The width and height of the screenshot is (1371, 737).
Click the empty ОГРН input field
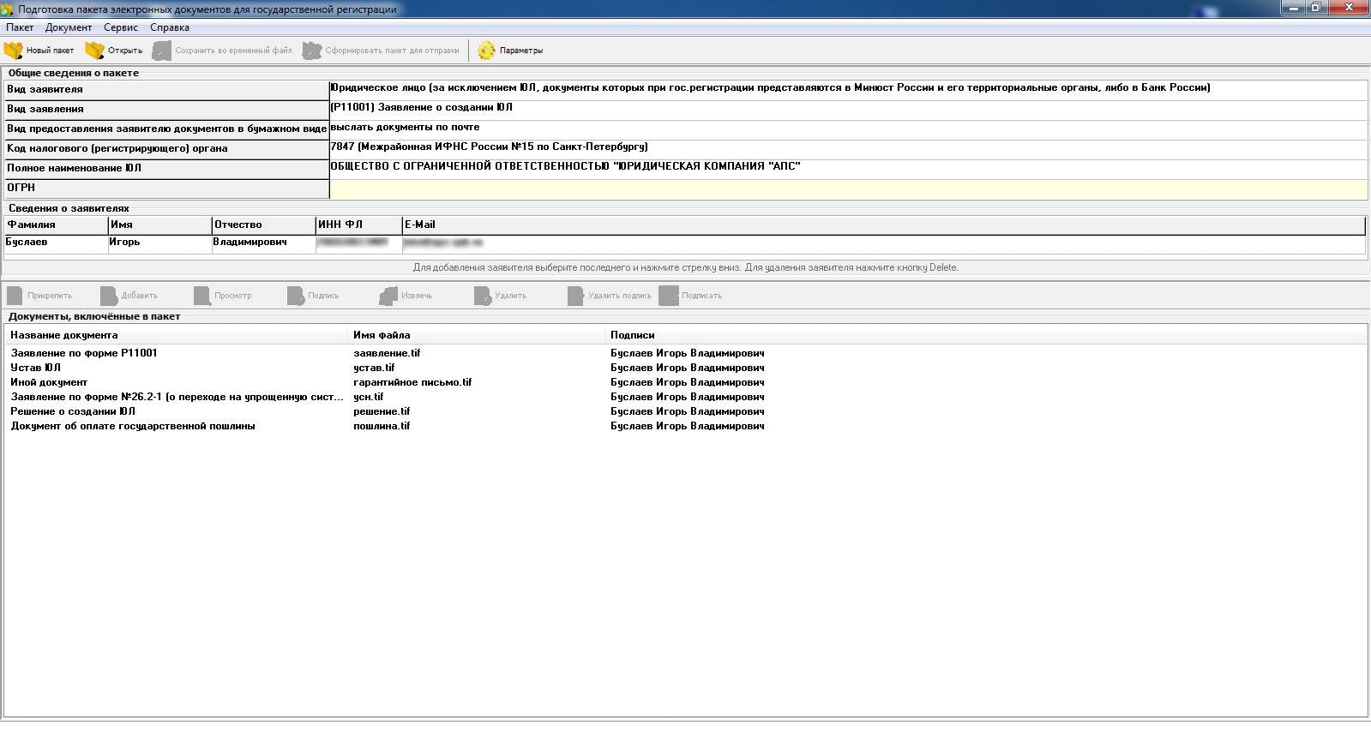pos(847,189)
